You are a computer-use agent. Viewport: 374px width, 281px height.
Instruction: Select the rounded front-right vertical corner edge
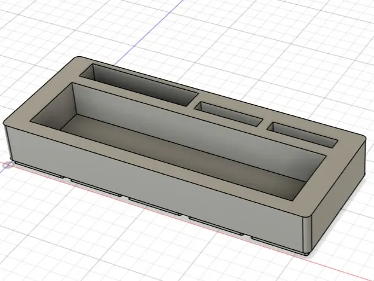pyautogui.click(x=307, y=234)
